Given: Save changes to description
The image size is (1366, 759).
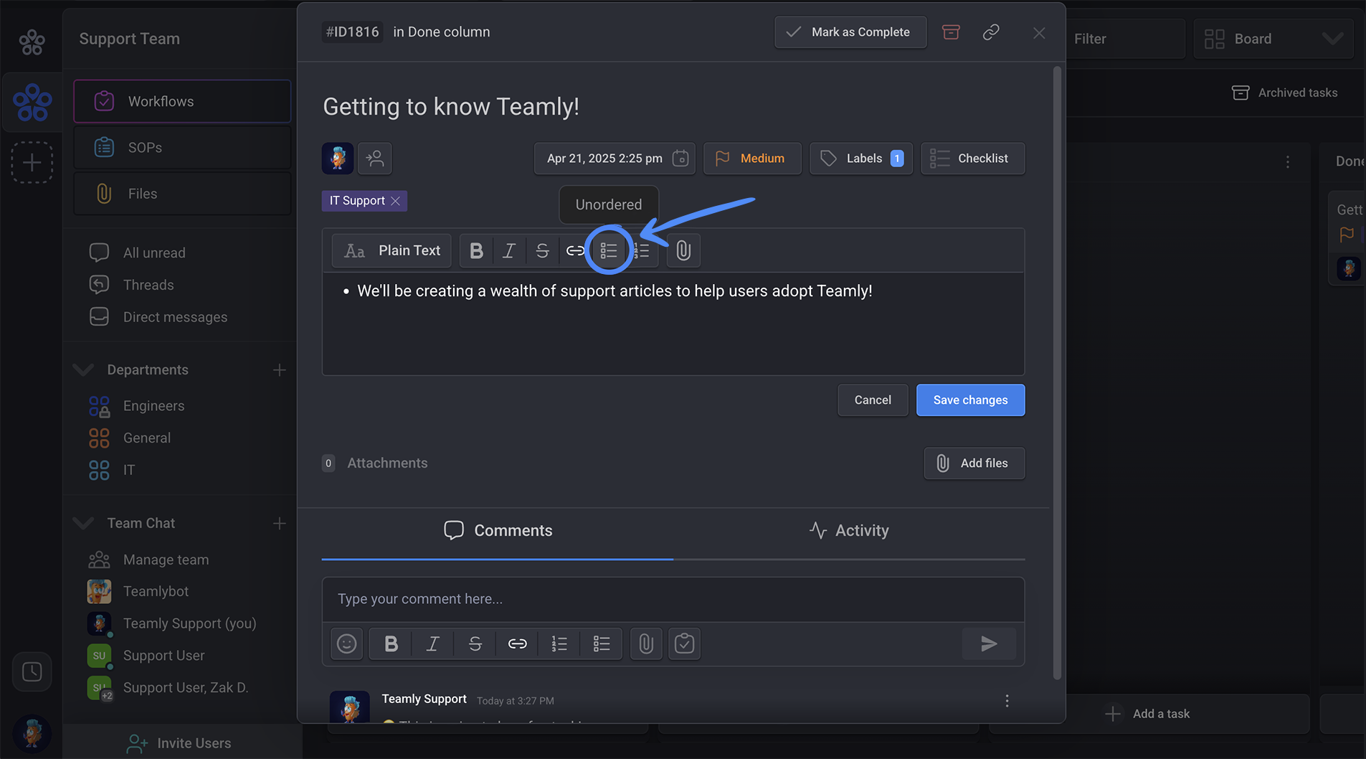Looking at the screenshot, I should click(970, 400).
